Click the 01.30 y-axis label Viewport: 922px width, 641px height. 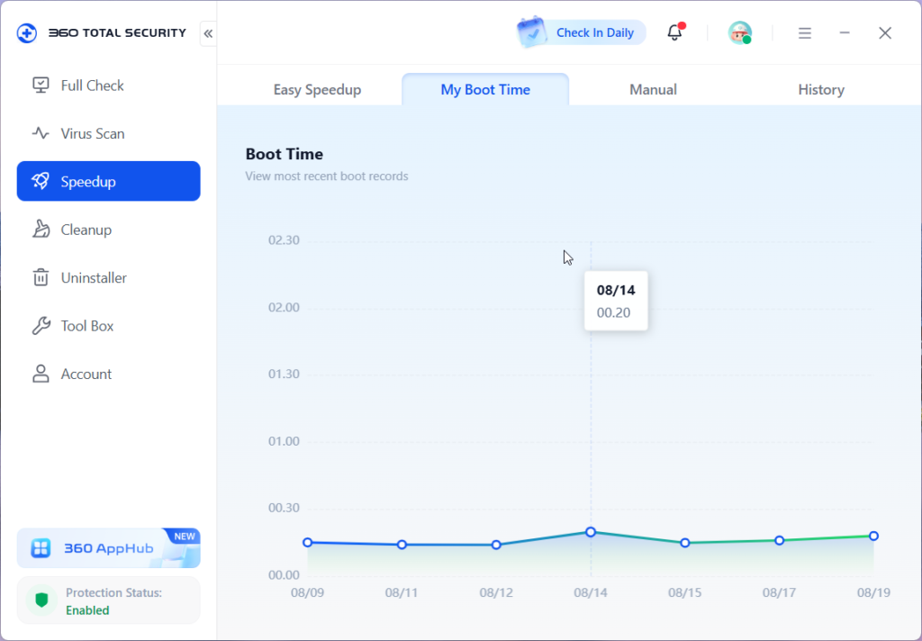click(x=284, y=374)
